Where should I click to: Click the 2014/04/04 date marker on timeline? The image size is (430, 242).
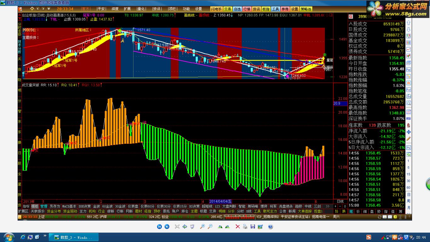220,201
